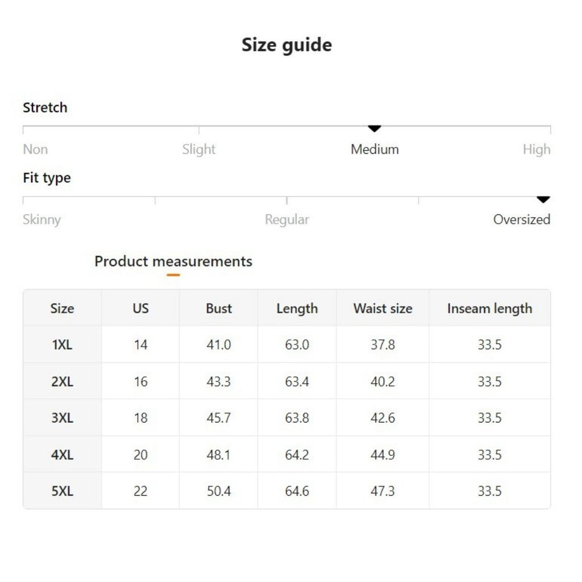582x582 pixels.
Task: Click the Waist size column header
Action: [383, 309]
